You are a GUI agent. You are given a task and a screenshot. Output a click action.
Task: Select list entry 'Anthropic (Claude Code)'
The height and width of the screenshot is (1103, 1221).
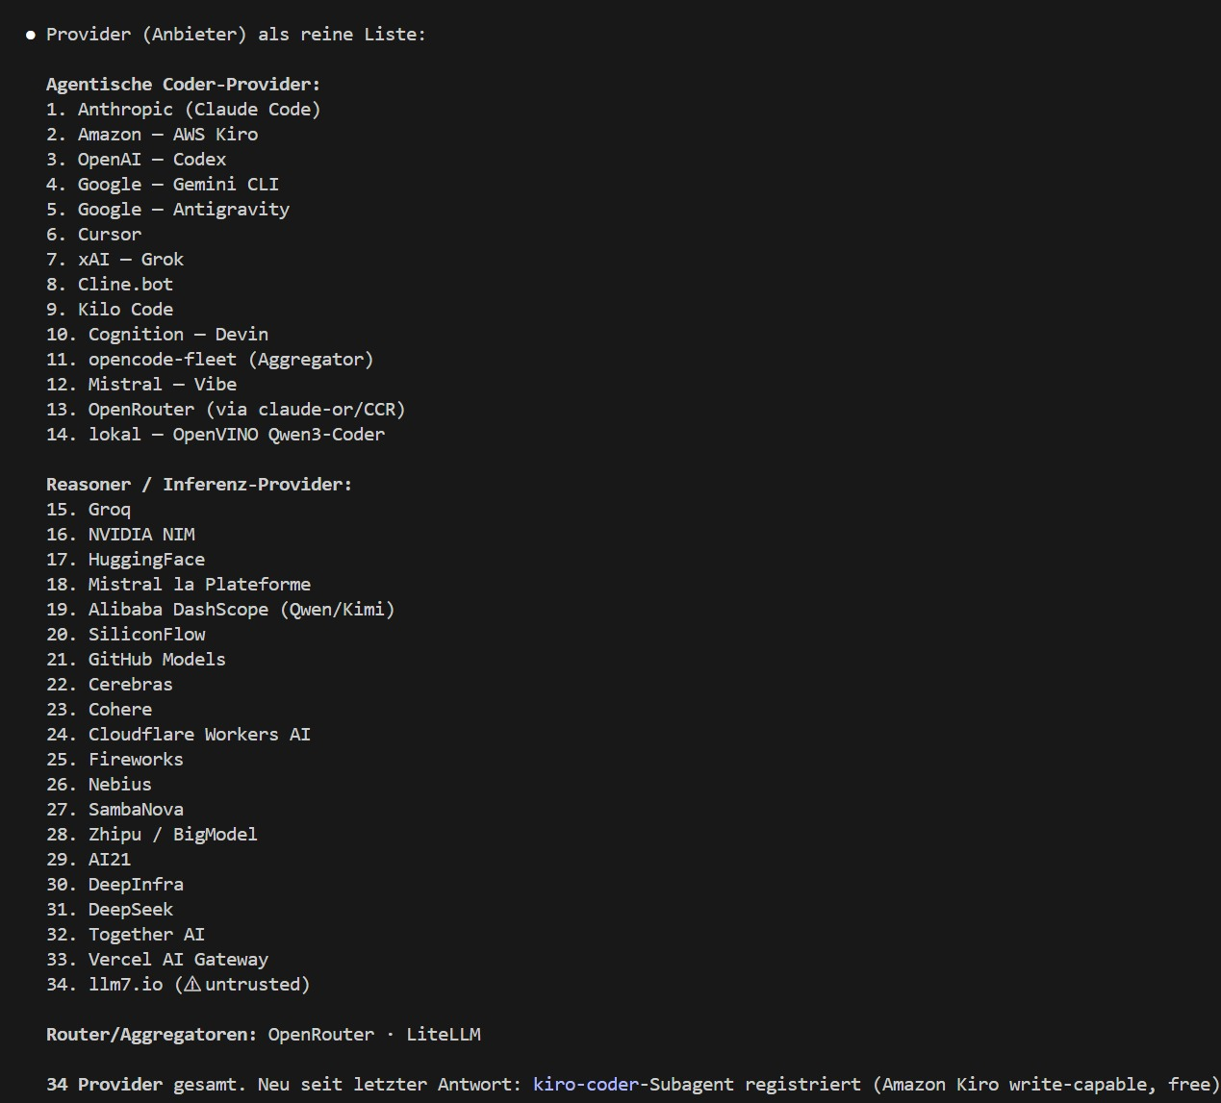[199, 109]
